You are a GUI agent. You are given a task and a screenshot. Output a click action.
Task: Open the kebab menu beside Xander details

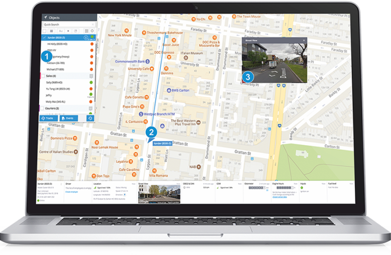pos(62,184)
